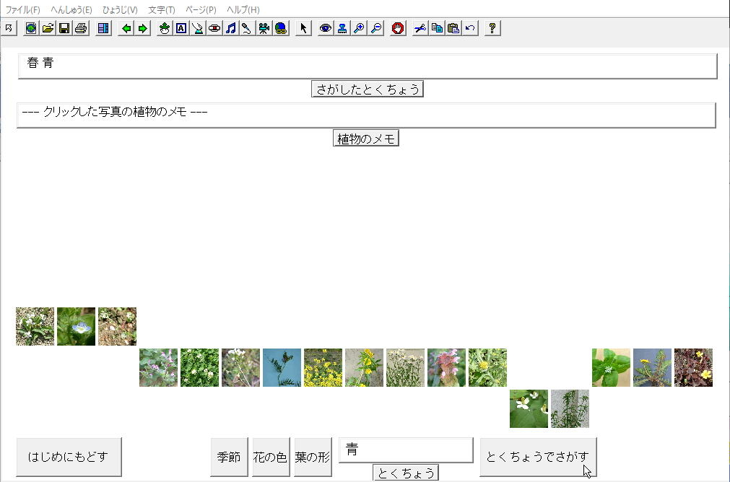Click the blue flower photo thumbnail

pyautogui.click(x=76, y=326)
